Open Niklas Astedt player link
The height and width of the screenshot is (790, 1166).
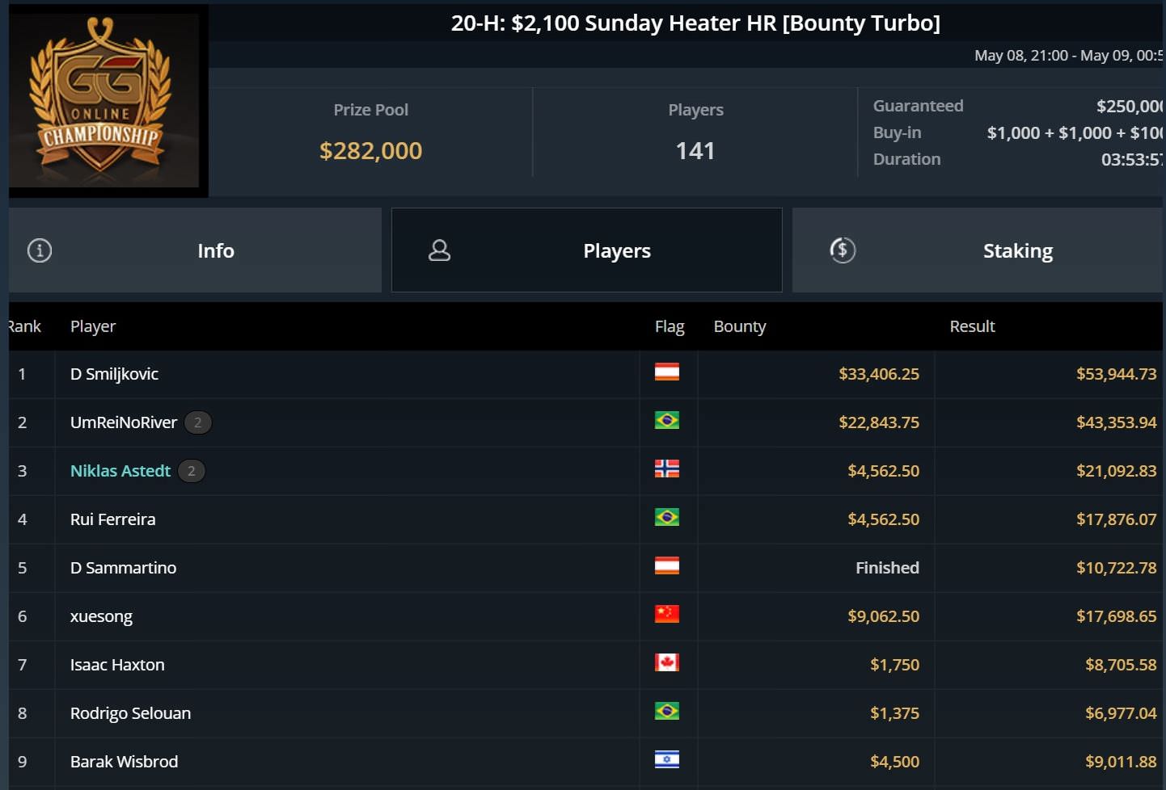[x=120, y=471]
